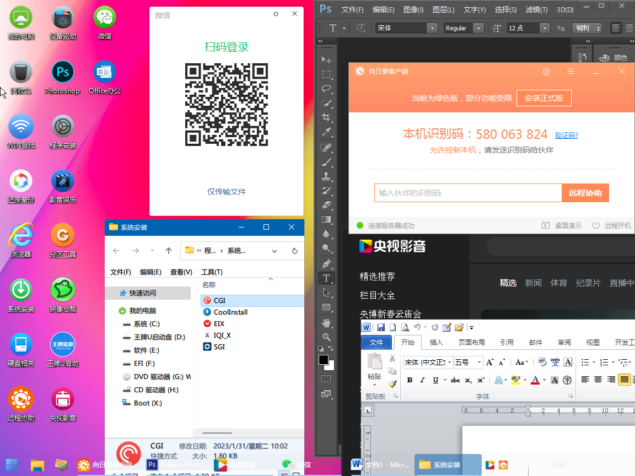Image resolution: width=635 pixels, height=476 pixels.
Task: Open the bullets list dropdown arrow in Word
Action: click(594, 363)
